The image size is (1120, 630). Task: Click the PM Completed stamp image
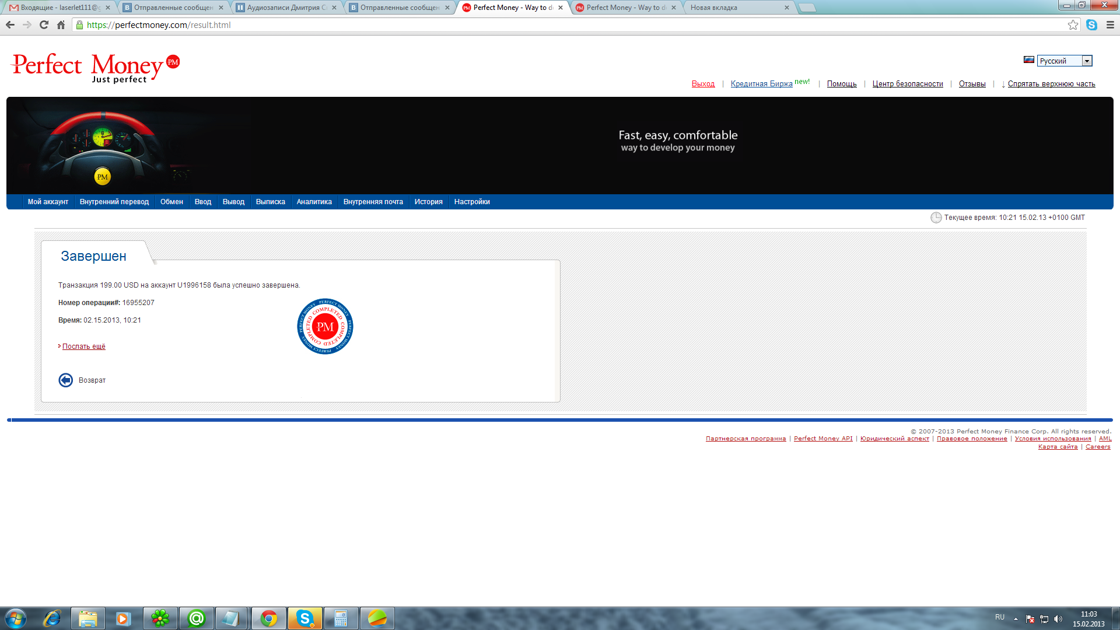pos(325,326)
